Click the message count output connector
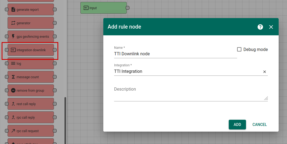 pos(55,77)
